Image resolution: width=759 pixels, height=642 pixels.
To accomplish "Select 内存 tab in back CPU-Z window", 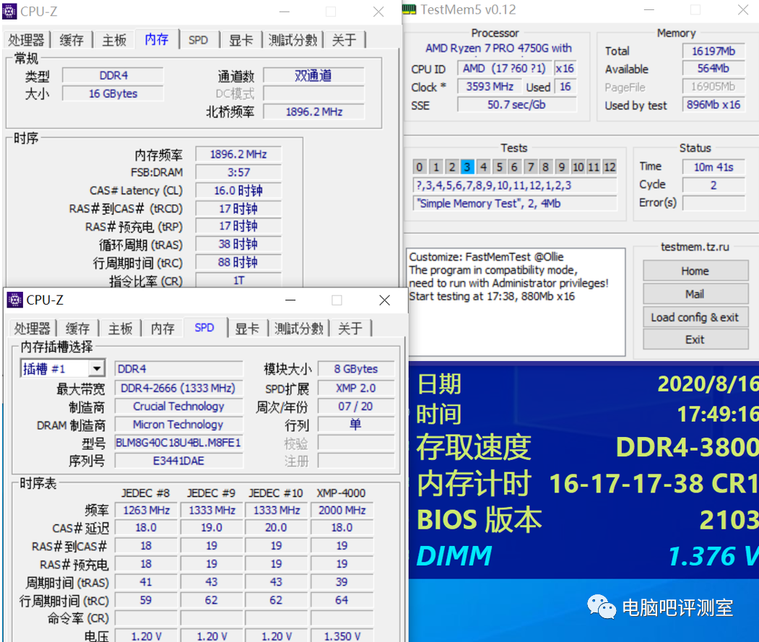I will point(157,39).
